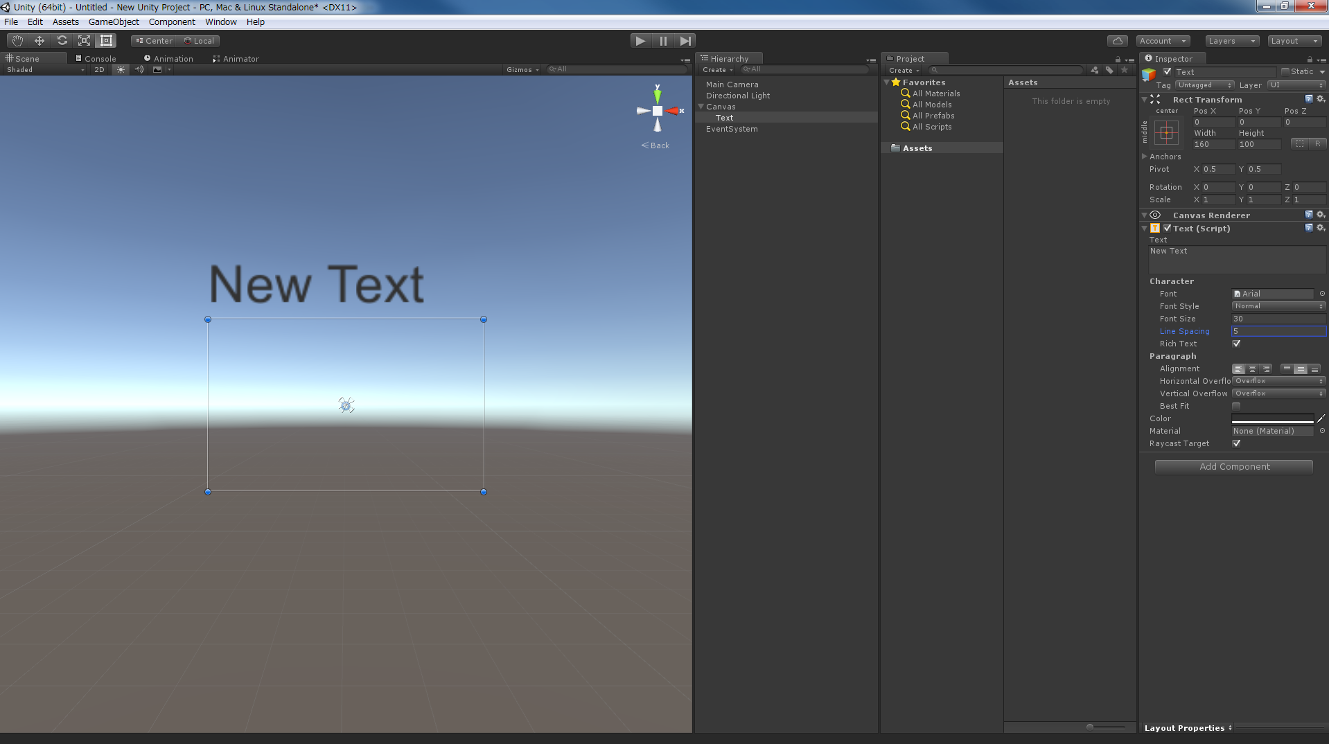Image resolution: width=1329 pixels, height=744 pixels.
Task: Toggle scene audio mute icon
Action: click(x=139, y=69)
